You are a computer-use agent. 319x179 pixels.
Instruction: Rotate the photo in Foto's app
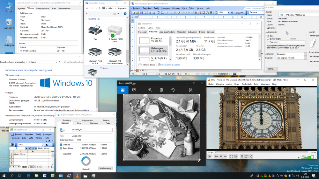(173, 90)
